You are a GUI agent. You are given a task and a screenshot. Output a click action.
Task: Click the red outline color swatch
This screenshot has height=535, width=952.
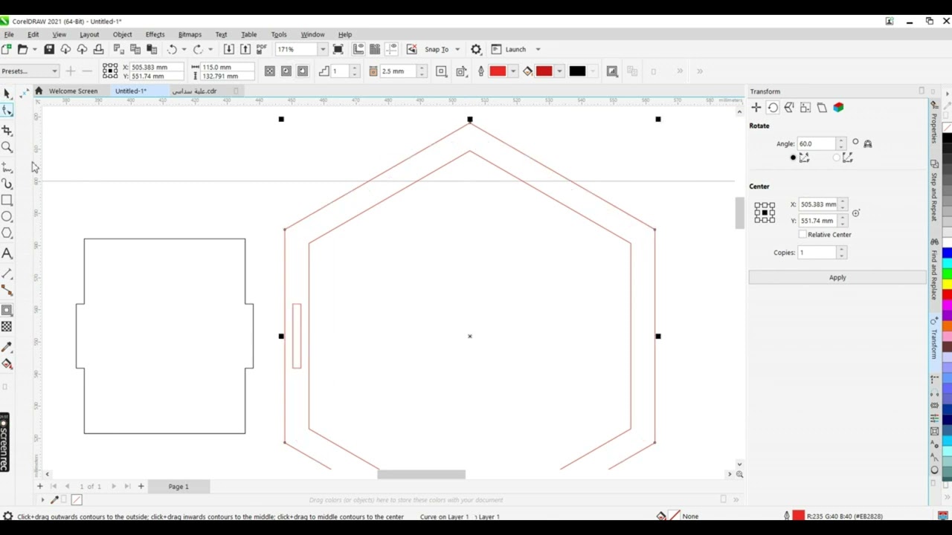pos(498,71)
